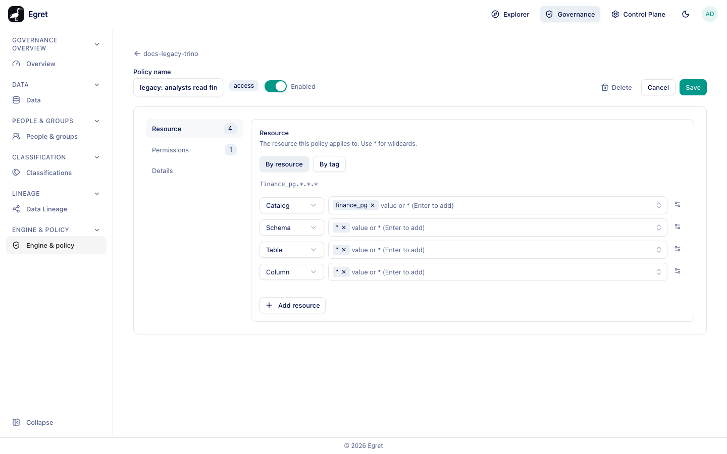
Task: Remove the wildcard chip in Column row
Action: coord(344,272)
